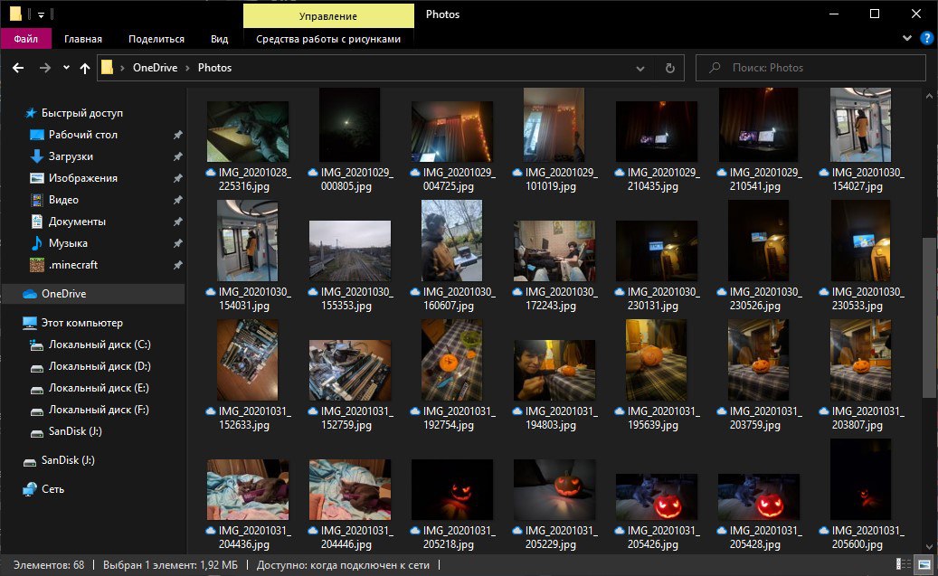The width and height of the screenshot is (938, 576).
Task: Switch to details view in the status bar
Action: pos(904,564)
